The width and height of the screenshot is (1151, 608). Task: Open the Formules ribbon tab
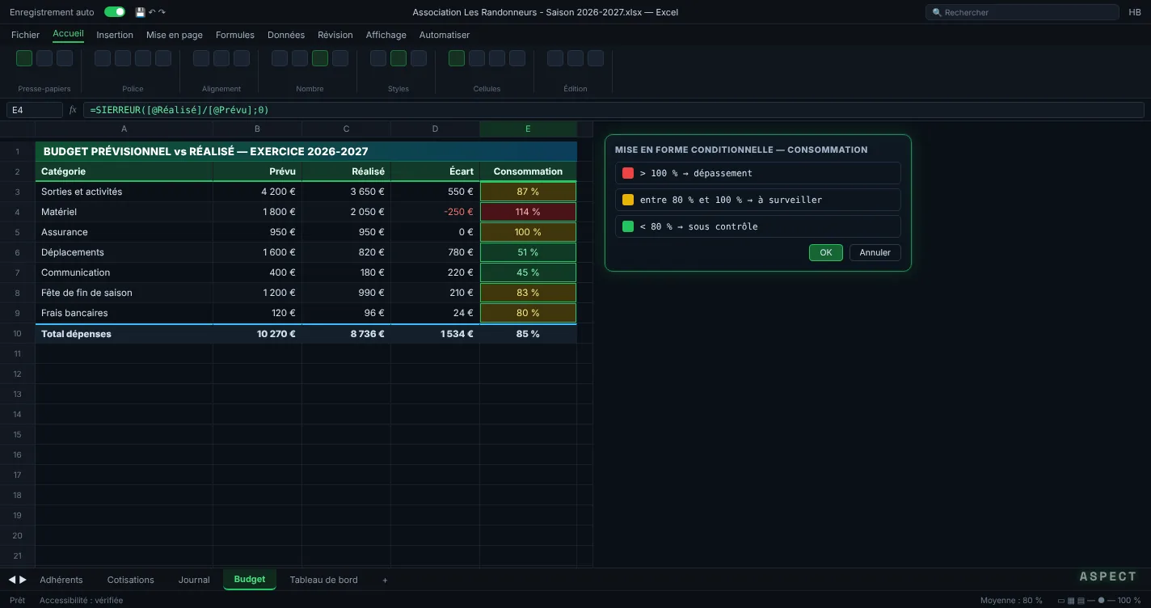235,35
